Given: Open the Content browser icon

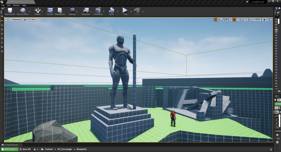Looking at the screenshot, I should click(50, 10).
